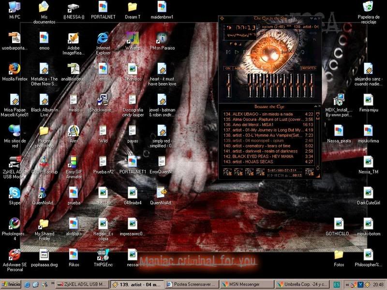Click the taskbar clock showing 20:48
Image resolution: width=387 pixels, height=290 pixels.
[x=378, y=285]
